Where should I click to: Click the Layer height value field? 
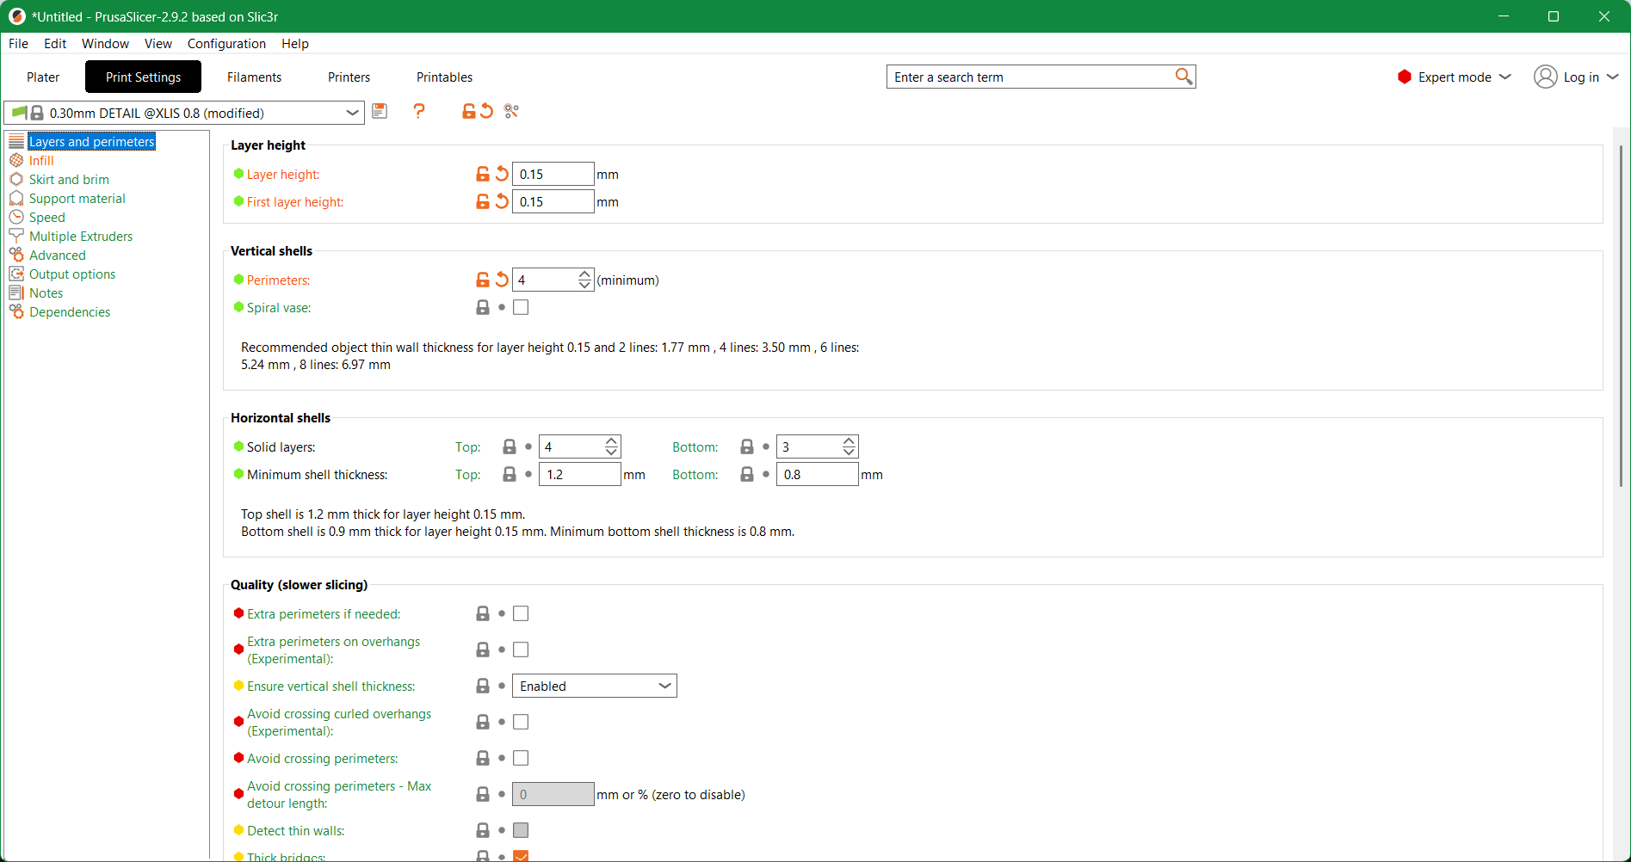(553, 174)
